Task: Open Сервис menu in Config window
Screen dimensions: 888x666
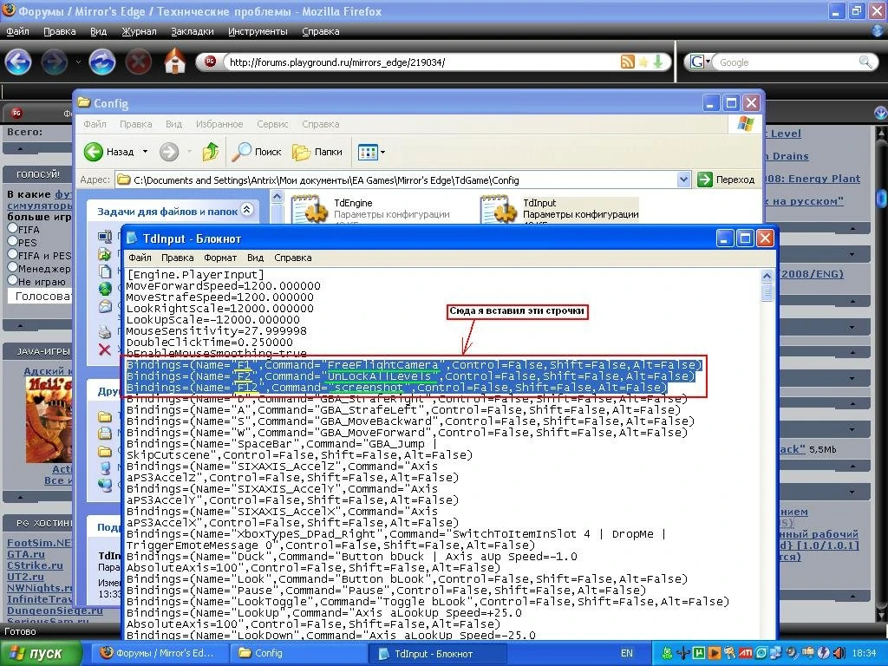Action: [x=272, y=124]
